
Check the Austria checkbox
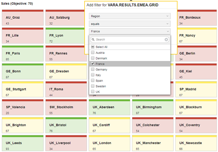click(x=93, y=52)
